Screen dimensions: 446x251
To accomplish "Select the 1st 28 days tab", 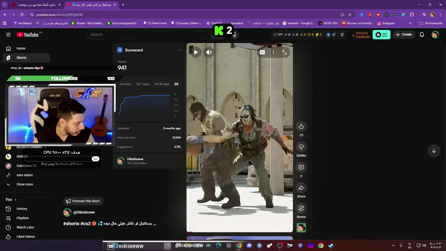I will (162, 84).
